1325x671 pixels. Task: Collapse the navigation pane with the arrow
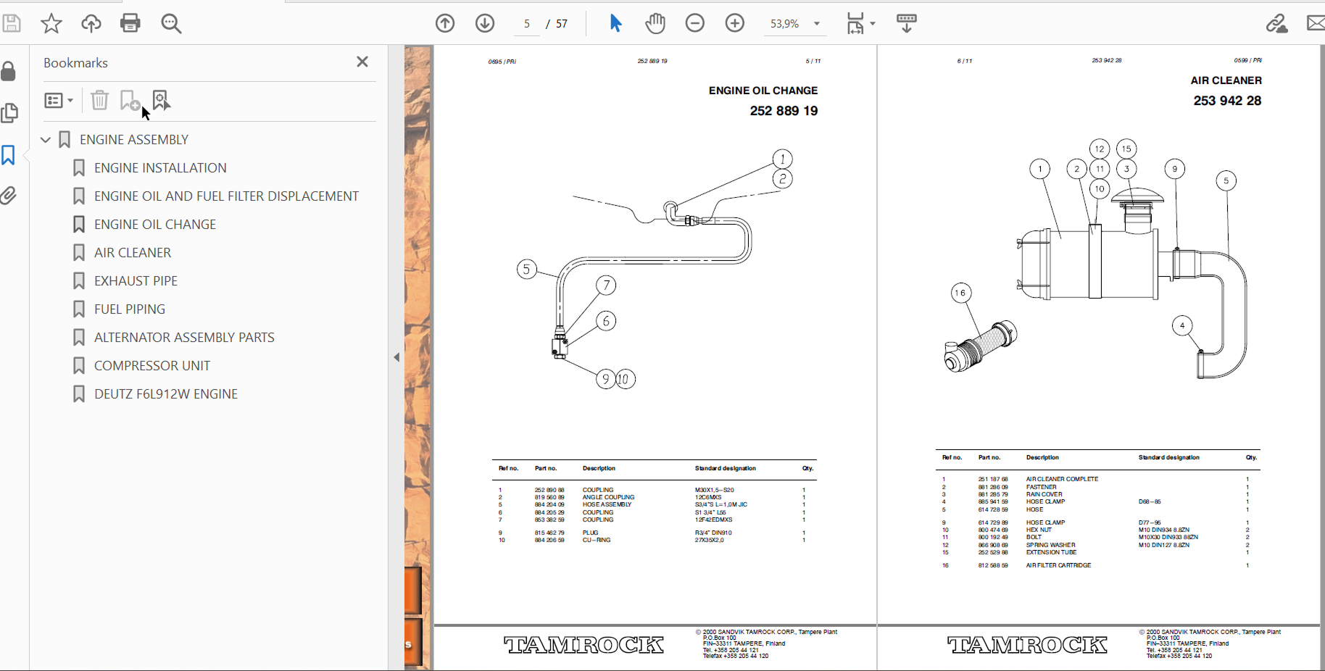pos(396,357)
